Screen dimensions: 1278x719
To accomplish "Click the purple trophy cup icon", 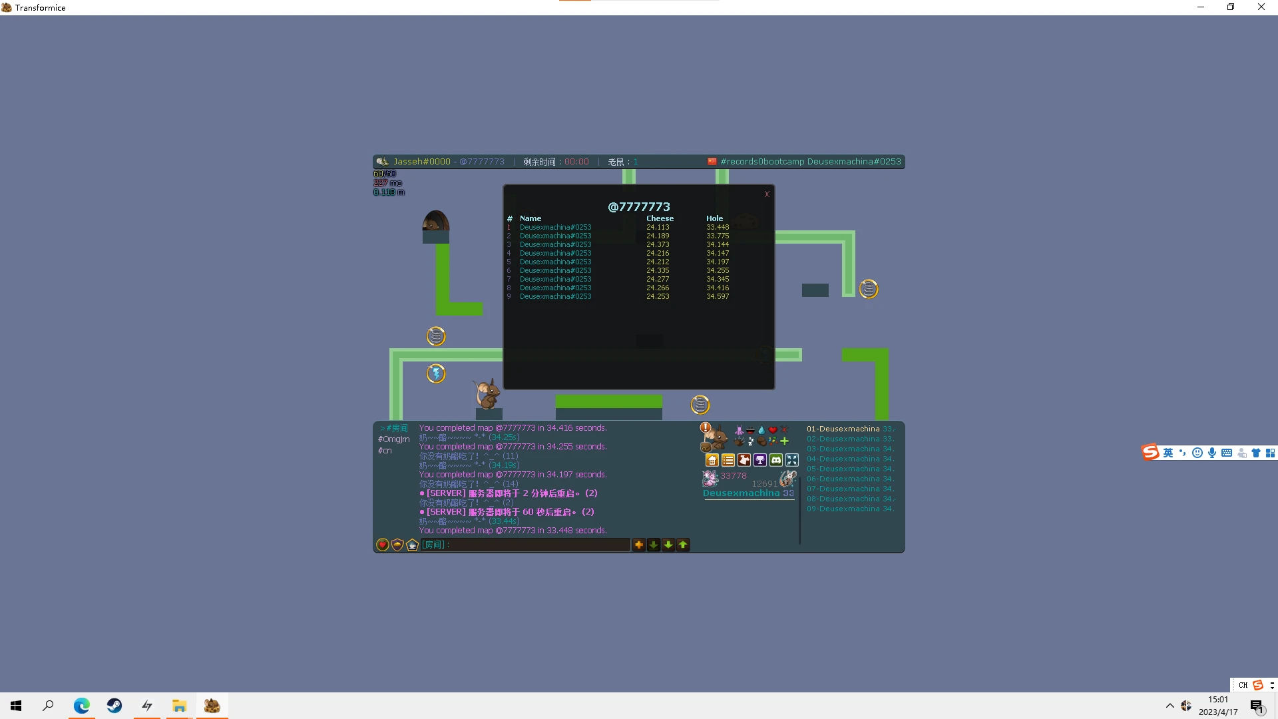I will 760,460.
